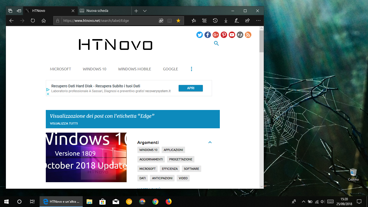The image size is (368, 207).
Task: Collapse the Argomenti section
Action: [210, 142]
